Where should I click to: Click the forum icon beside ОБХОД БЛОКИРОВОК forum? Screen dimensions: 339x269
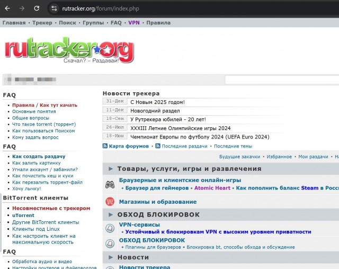click(110, 244)
